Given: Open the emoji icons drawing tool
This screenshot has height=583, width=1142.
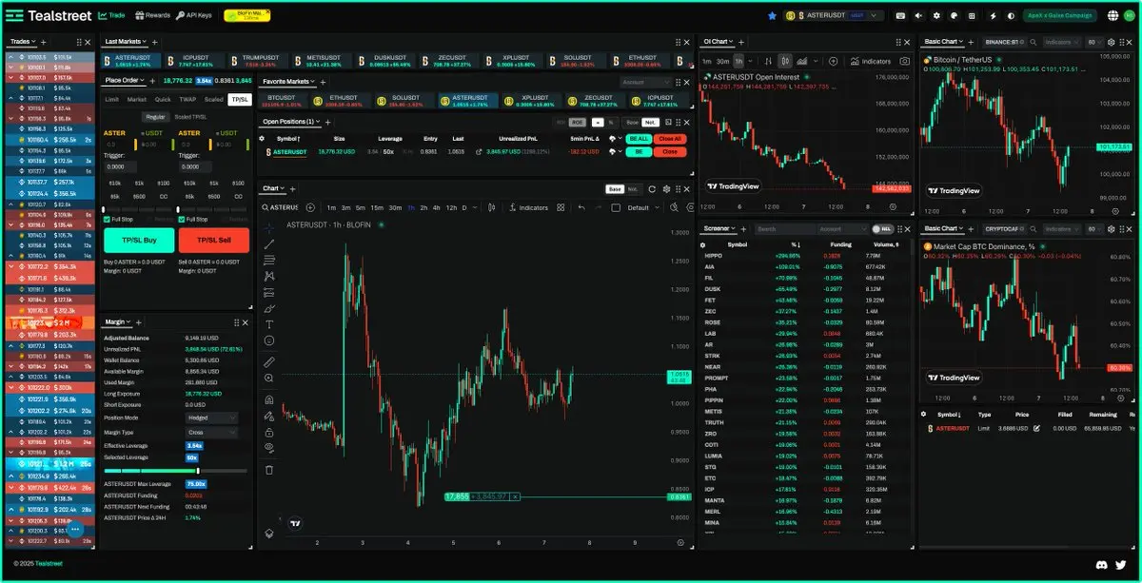Looking at the screenshot, I should (x=269, y=340).
